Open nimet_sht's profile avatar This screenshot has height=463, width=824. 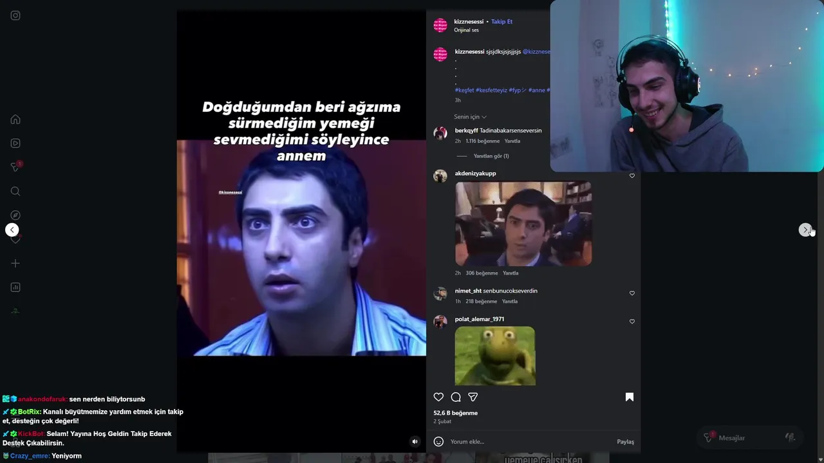coord(440,294)
